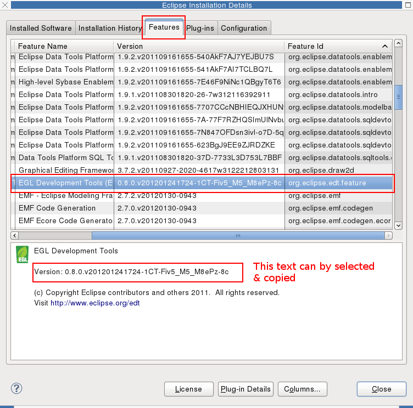Screen dimensions: 413x408
Task: Click the EGL leaf logo icon
Action: (x=22, y=254)
